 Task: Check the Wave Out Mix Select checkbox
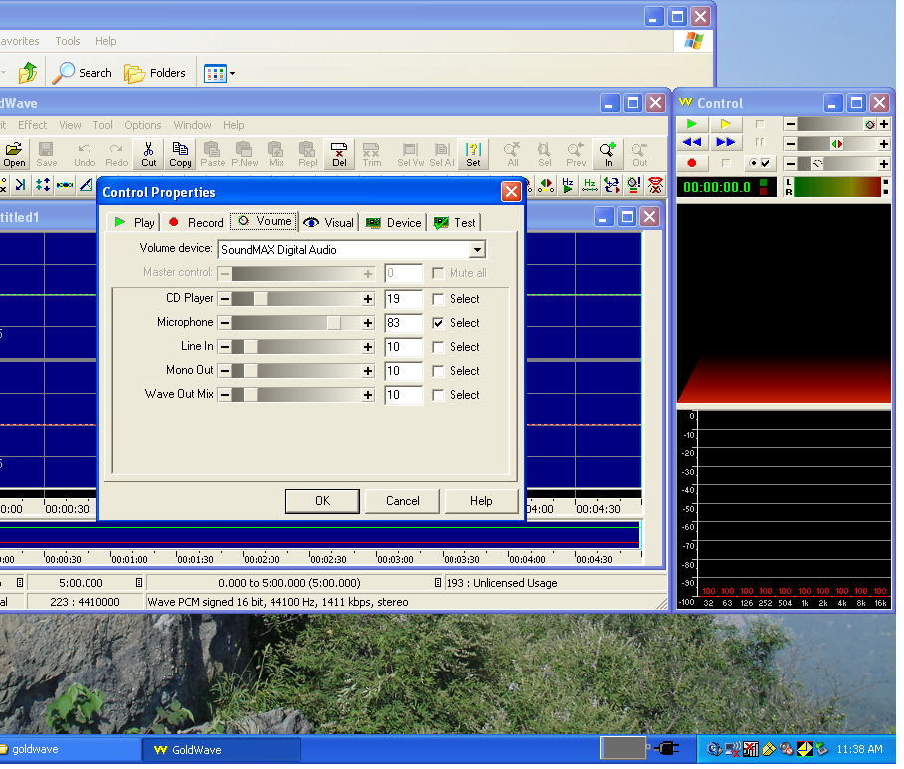pyautogui.click(x=438, y=395)
